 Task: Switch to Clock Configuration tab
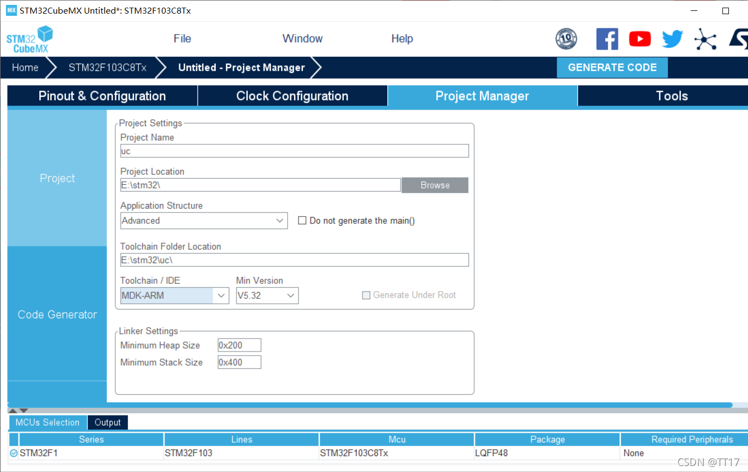coord(293,96)
